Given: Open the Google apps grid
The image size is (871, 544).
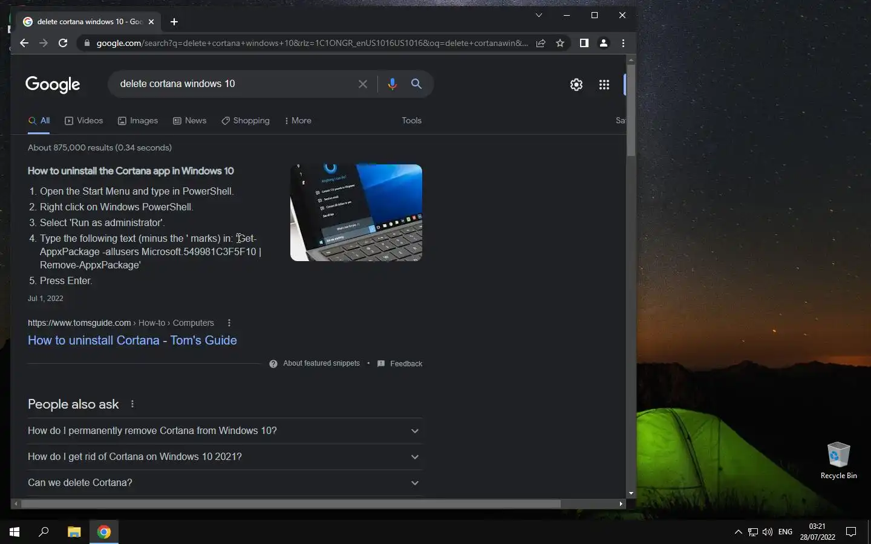Looking at the screenshot, I should coord(604,85).
